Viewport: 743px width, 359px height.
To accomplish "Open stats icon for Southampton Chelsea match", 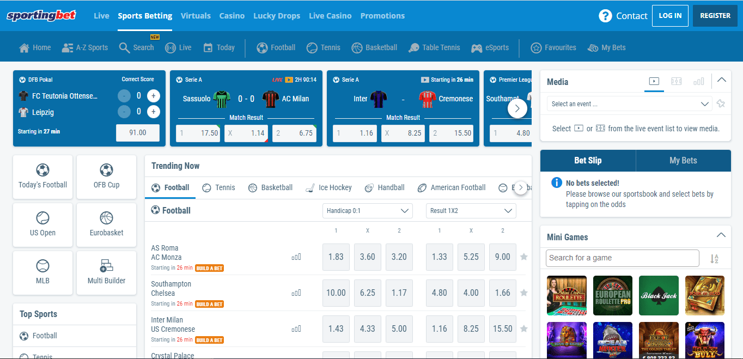I will click(x=296, y=293).
